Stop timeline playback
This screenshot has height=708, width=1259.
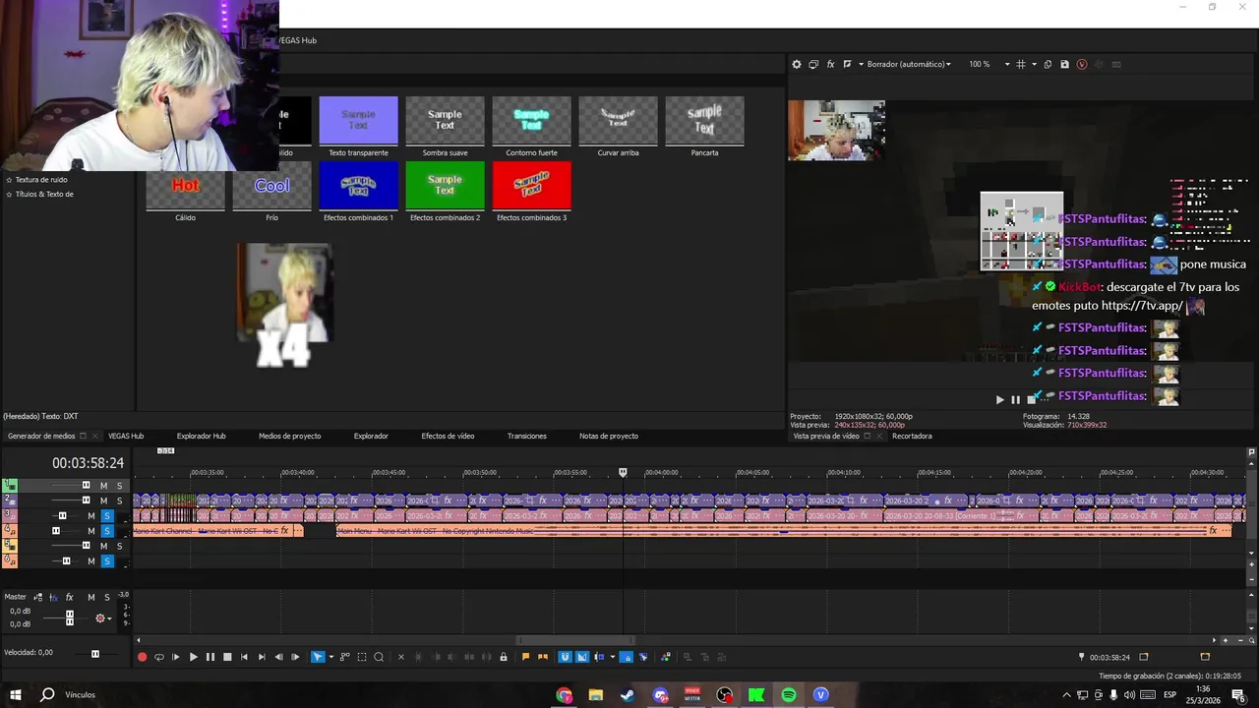click(227, 657)
